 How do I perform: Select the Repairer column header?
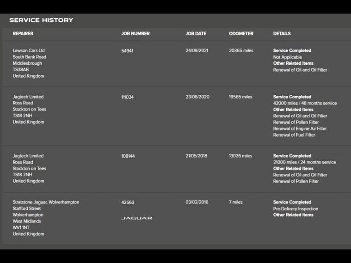coord(23,34)
